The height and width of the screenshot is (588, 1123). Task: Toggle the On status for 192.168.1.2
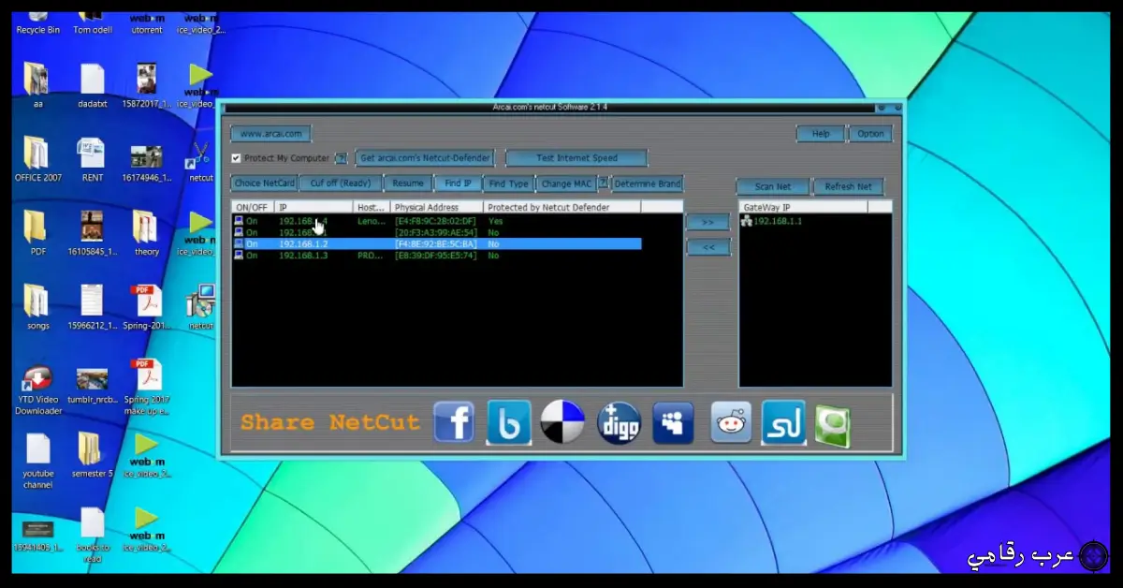click(239, 243)
